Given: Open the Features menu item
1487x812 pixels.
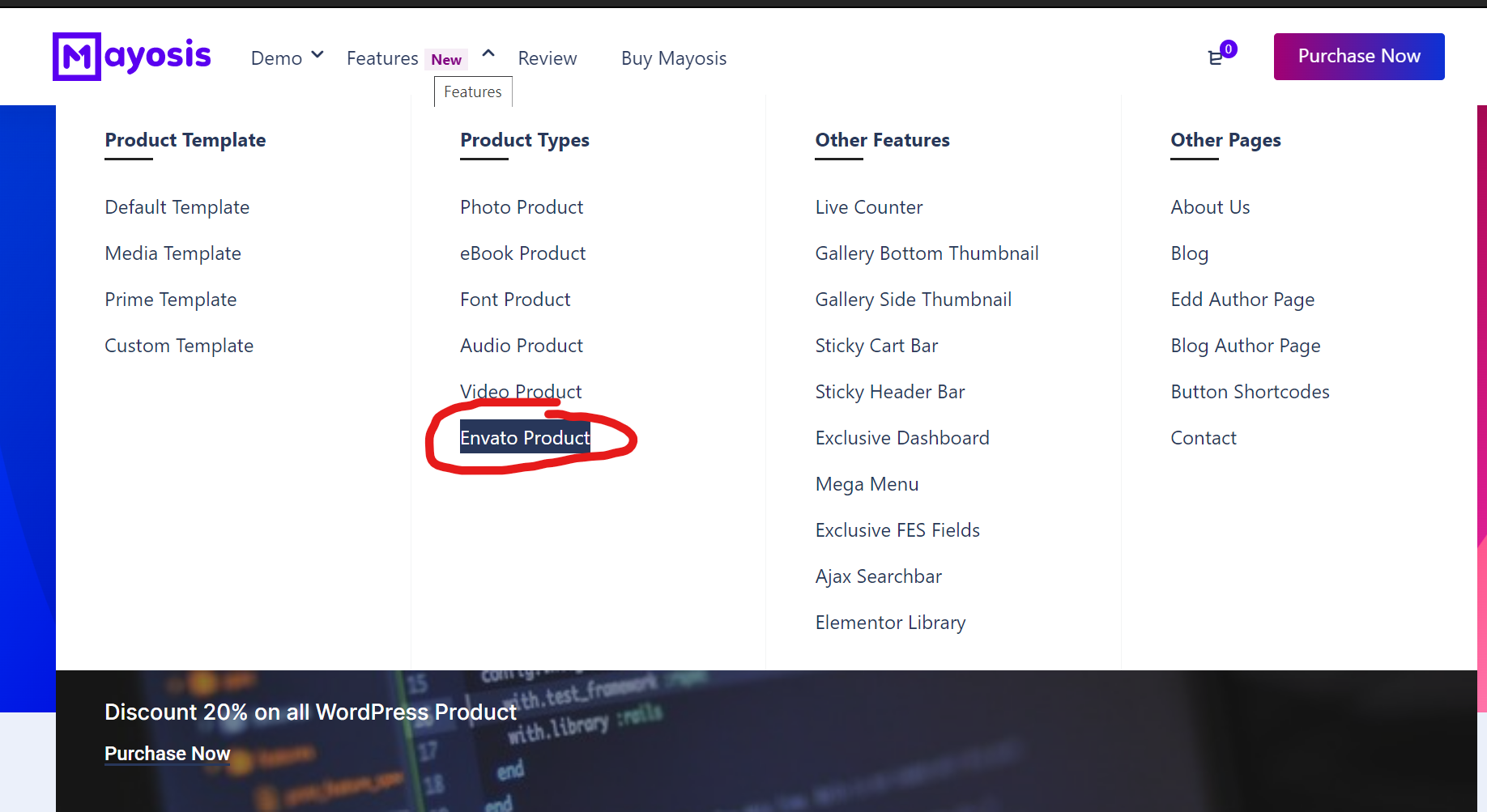Looking at the screenshot, I should [x=382, y=58].
